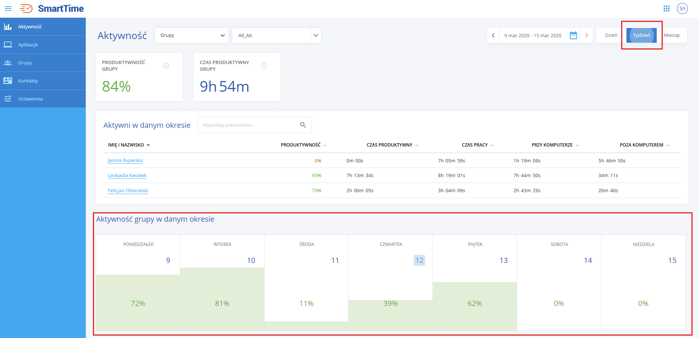Switch to Miesiąc view

672,35
